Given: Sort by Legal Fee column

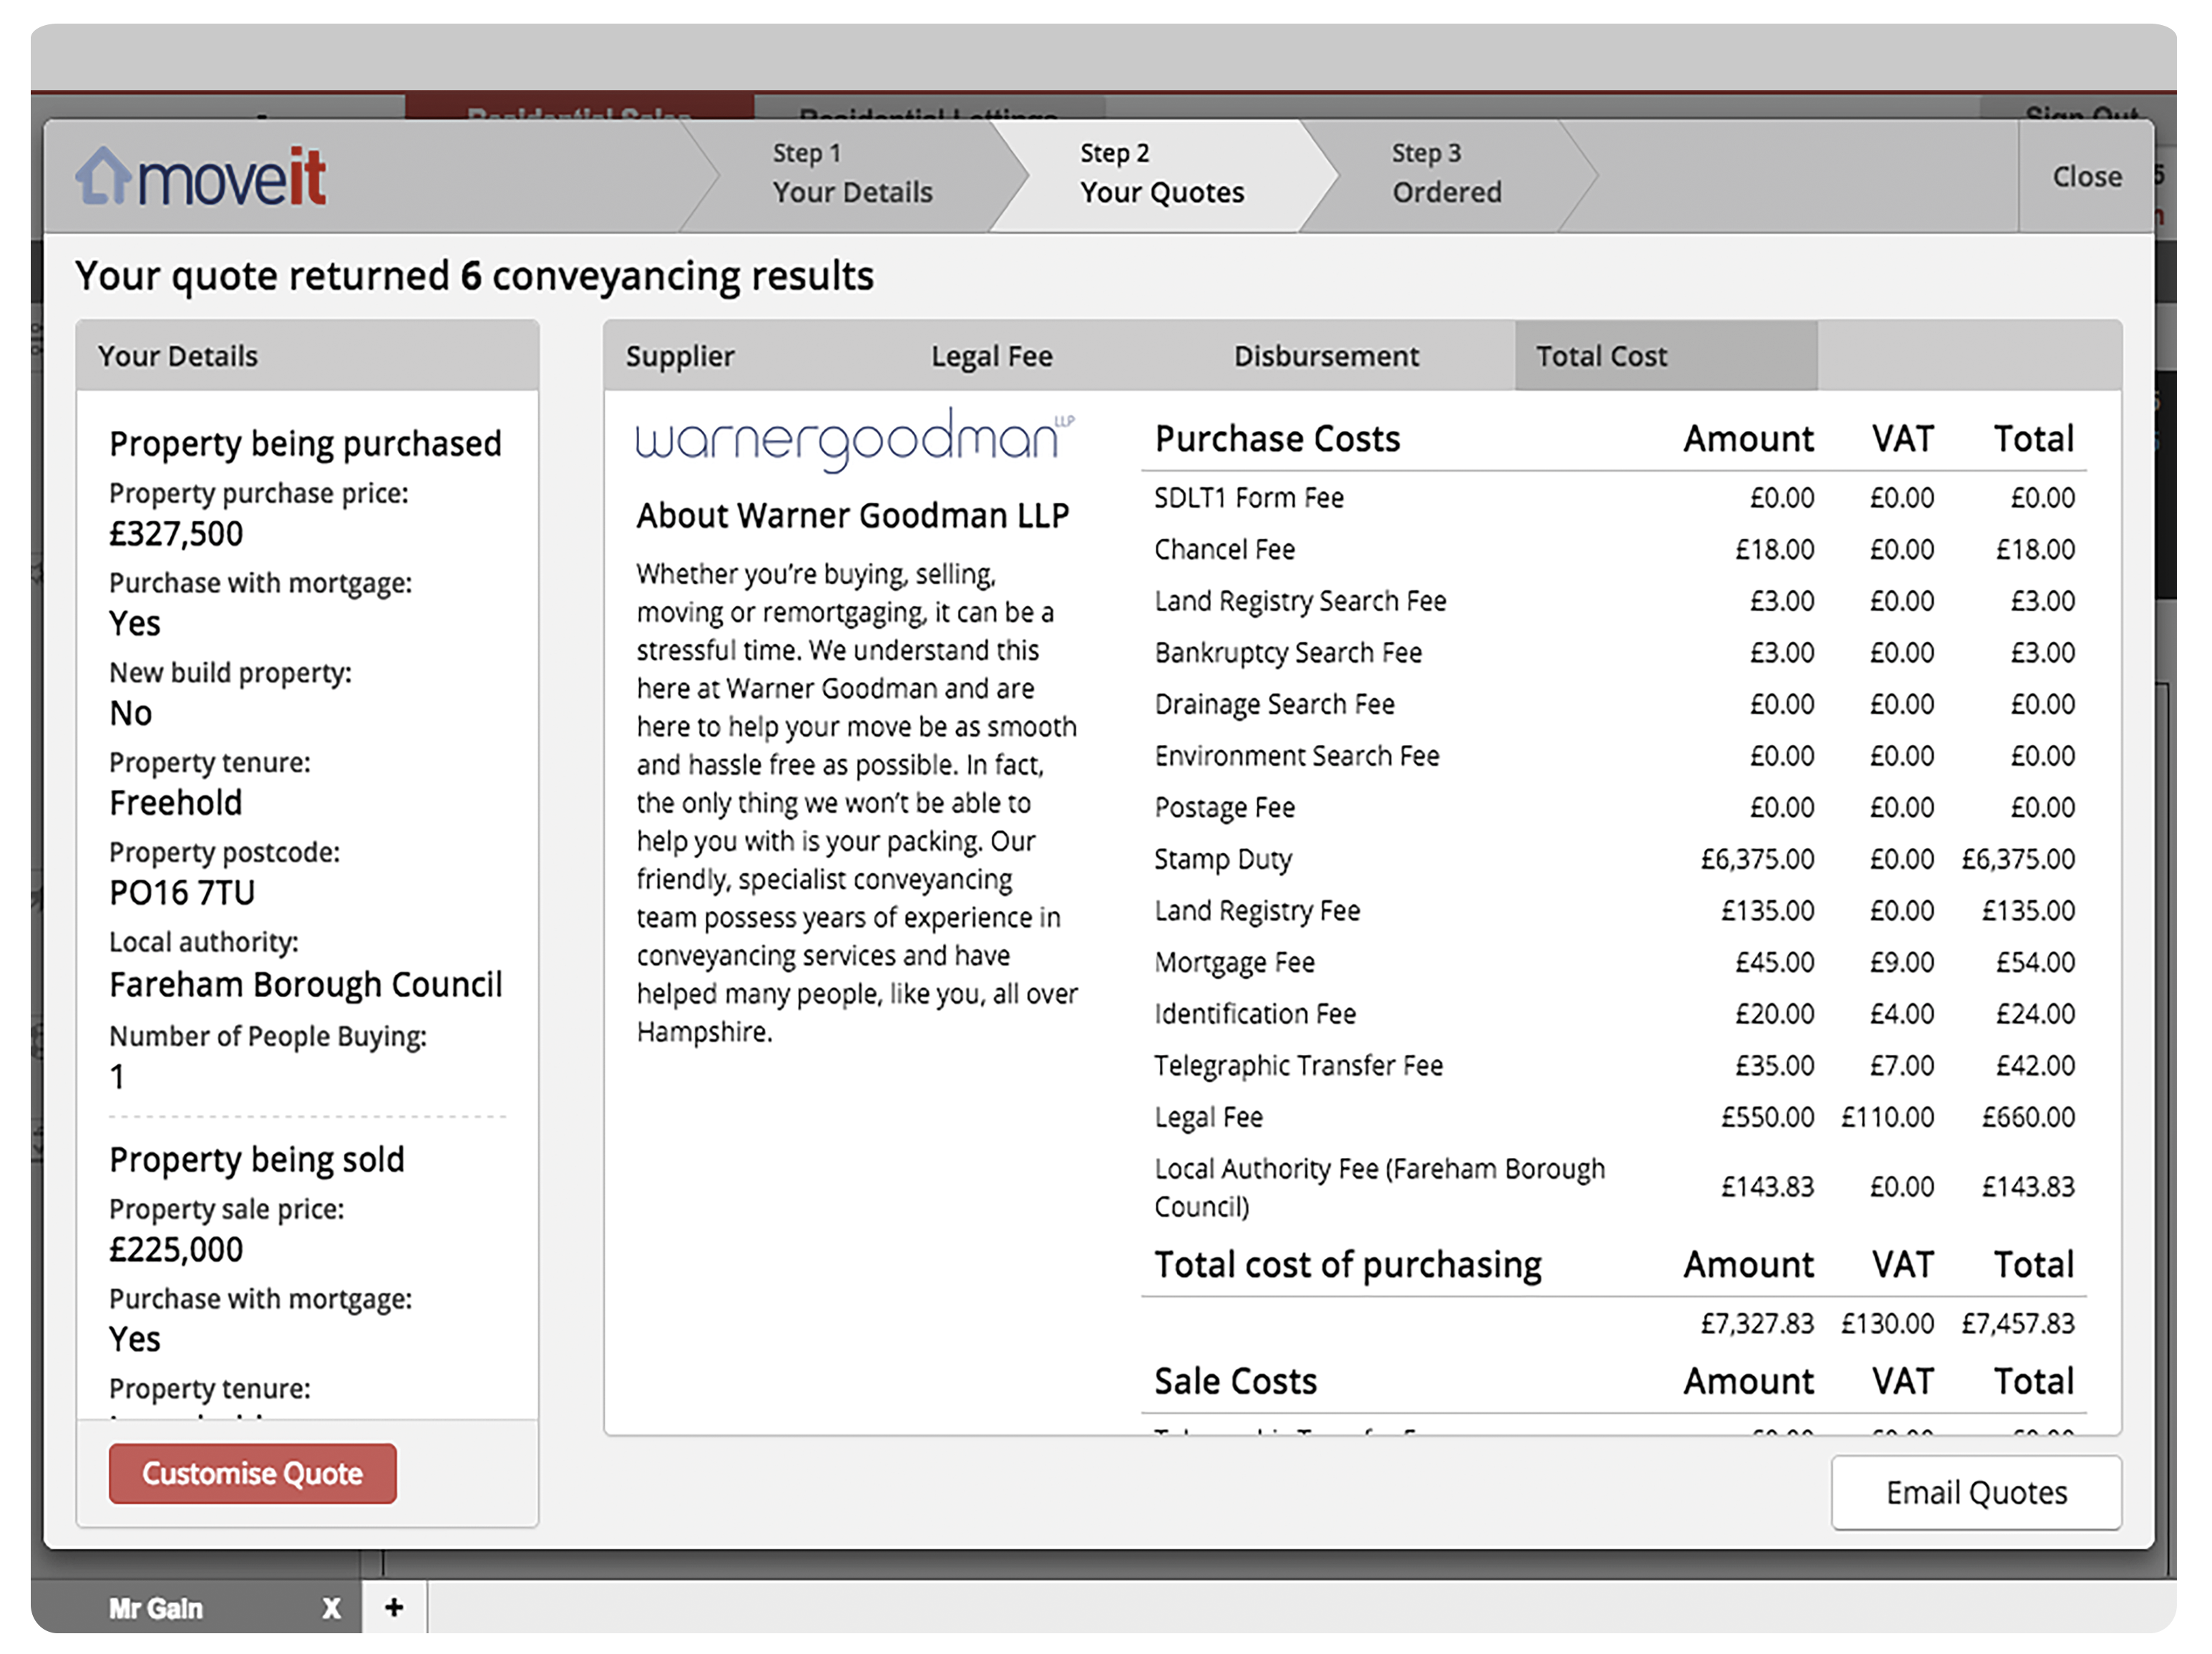Looking at the screenshot, I should pos(991,356).
